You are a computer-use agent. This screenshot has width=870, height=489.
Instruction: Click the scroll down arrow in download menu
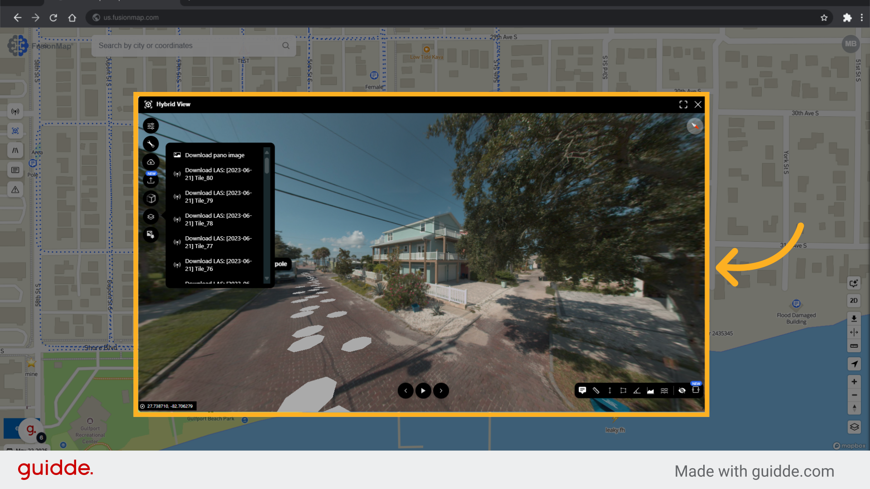pyautogui.click(x=267, y=278)
